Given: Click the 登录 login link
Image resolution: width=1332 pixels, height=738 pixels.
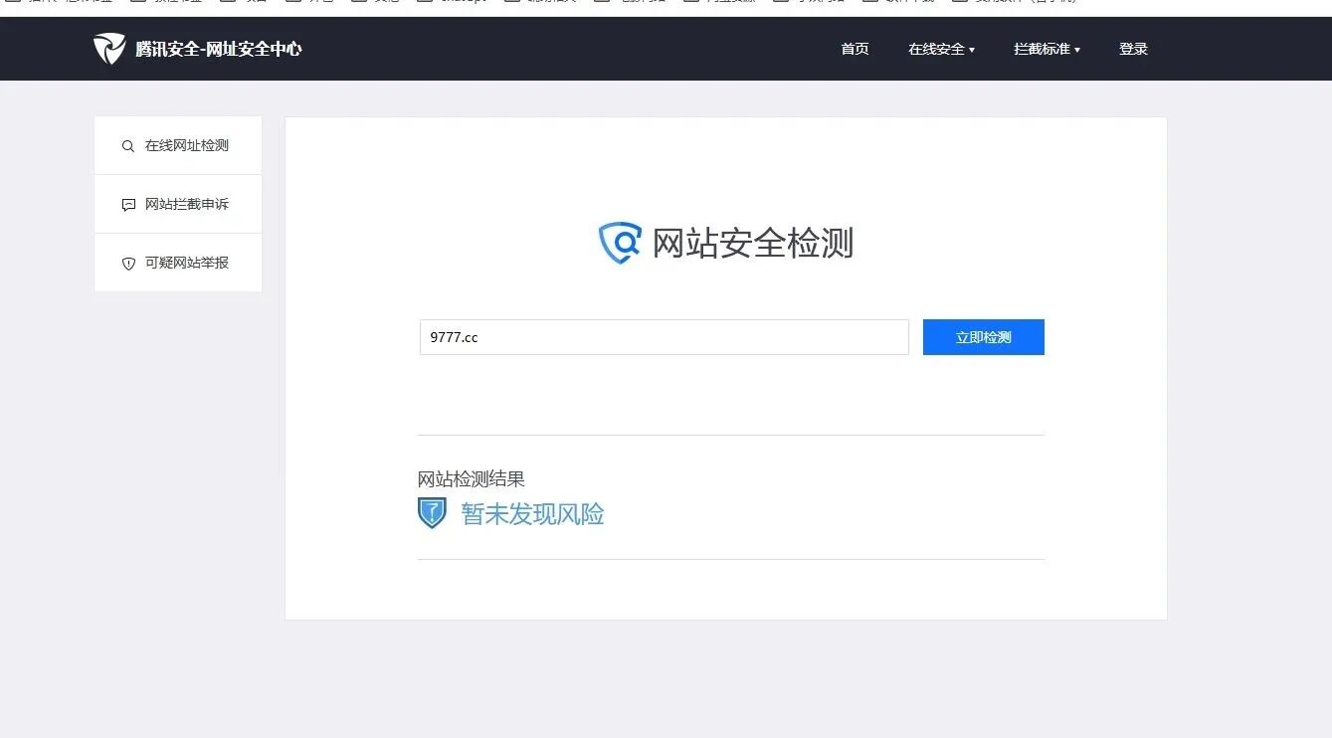Looking at the screenshot, I should [1133, 49].
